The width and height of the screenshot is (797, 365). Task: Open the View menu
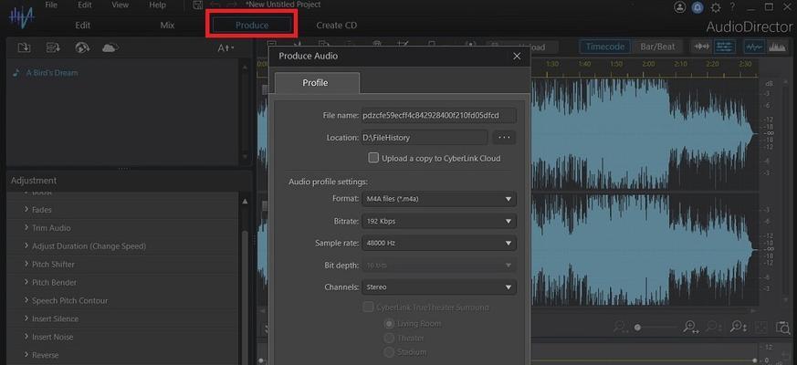(120, 5)
